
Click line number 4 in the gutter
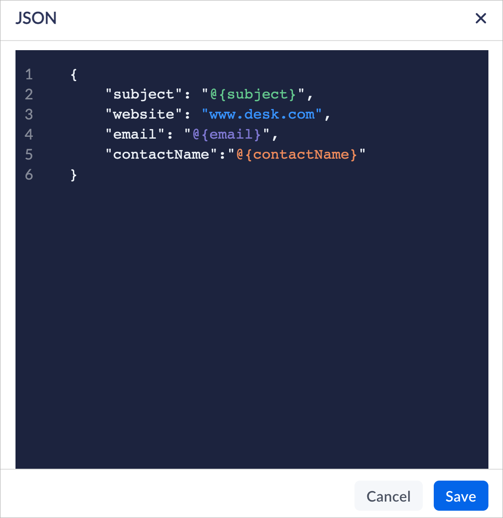click(x=29, y=135)
